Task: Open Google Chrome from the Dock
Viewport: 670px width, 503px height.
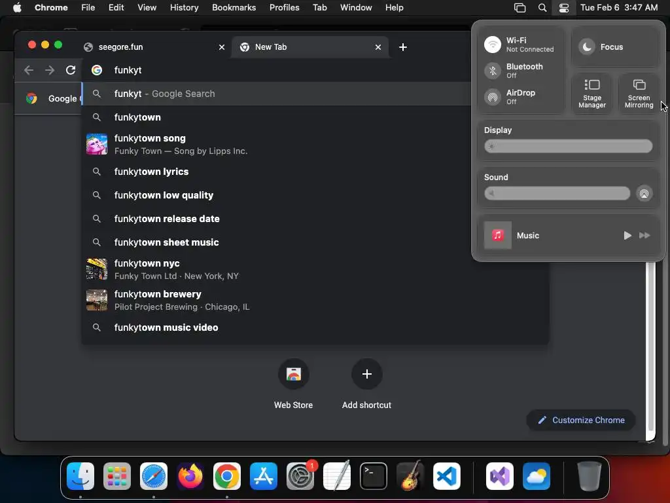Action: click(227, 475)
